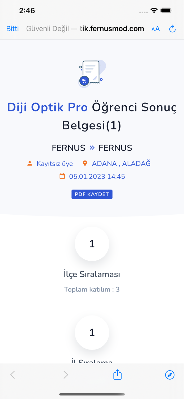Tap the orange location pin icon
The image size is (184, 399).
[85, 163]
